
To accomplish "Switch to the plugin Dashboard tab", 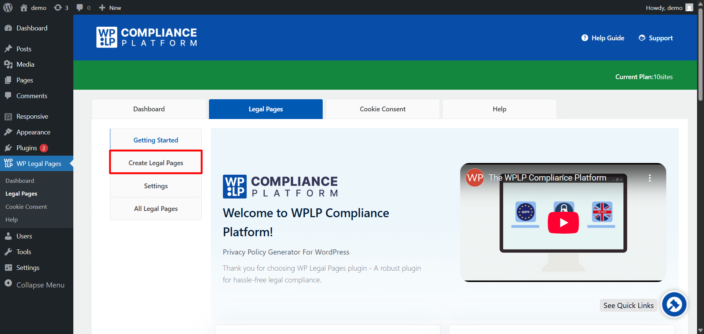I will tap(149, 109).
